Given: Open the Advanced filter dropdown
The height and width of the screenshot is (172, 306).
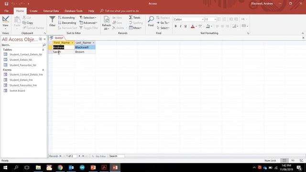Looking at the screenshot, I should [x=88, y=23].
